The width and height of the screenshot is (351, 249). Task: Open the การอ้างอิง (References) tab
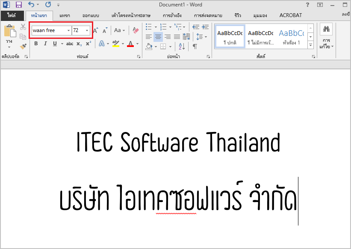click(172, 15)
